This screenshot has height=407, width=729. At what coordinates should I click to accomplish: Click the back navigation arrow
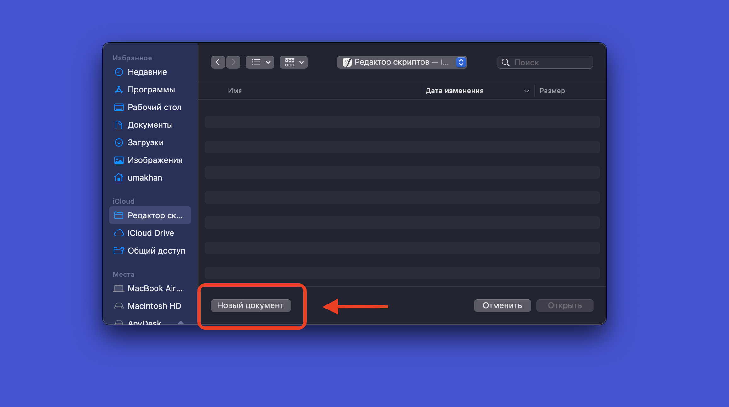tap(218, 62)
